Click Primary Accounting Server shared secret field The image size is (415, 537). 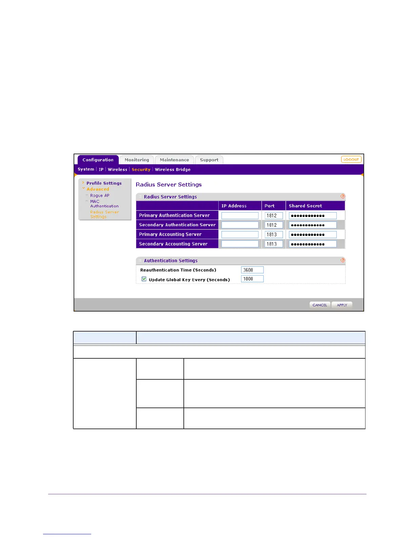pos(313,235)
